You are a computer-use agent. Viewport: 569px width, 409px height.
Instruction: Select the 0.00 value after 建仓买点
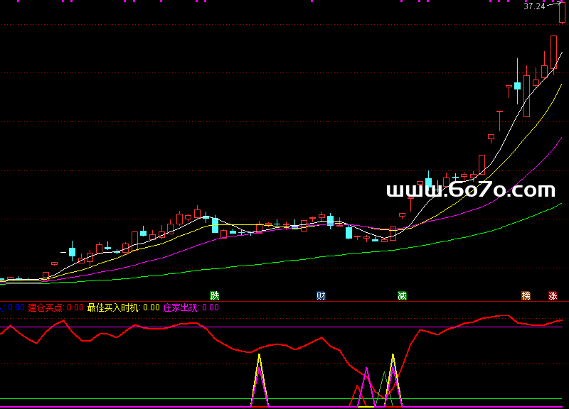coord(75,307)
